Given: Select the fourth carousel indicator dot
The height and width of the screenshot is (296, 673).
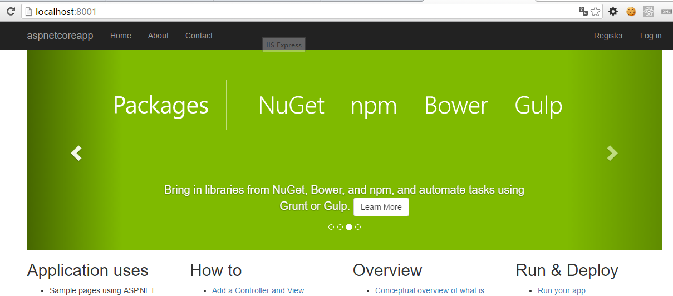Looking at the screenshot, I should tap(358, 227).
